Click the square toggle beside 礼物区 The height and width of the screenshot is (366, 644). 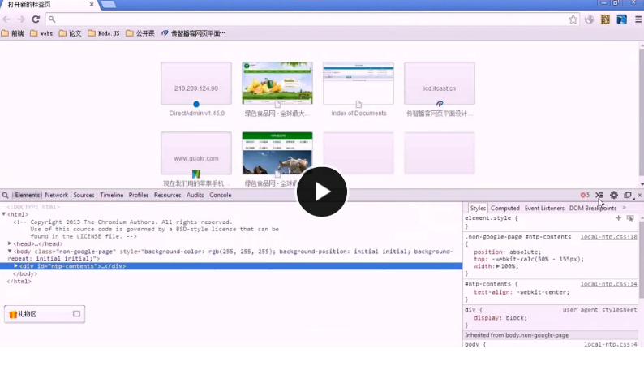76,314
